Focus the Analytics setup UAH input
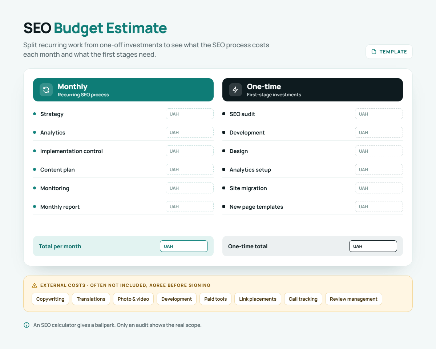 (379, 169)
